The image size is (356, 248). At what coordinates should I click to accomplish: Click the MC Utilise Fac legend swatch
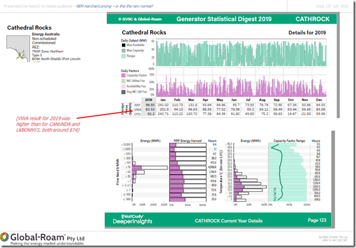click(x=123, y=81)
